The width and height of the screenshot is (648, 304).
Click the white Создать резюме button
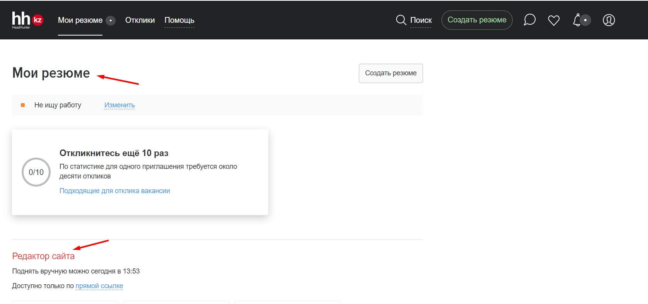tap(391, 73)
